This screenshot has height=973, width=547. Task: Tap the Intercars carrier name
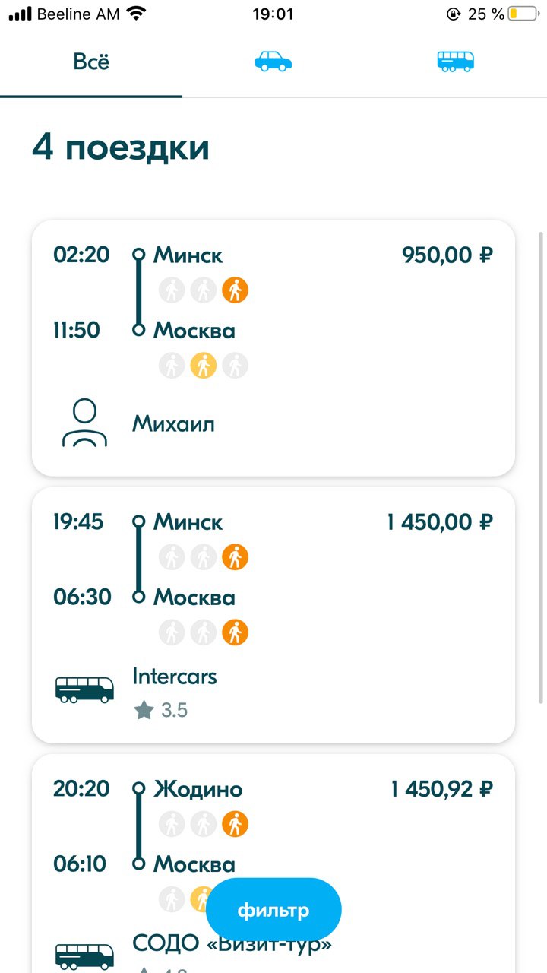175,676
